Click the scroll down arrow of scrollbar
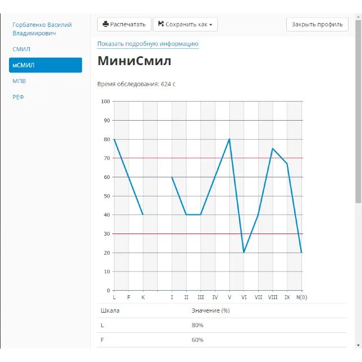Screen dimensions: 362x362 tap(358, 345)
